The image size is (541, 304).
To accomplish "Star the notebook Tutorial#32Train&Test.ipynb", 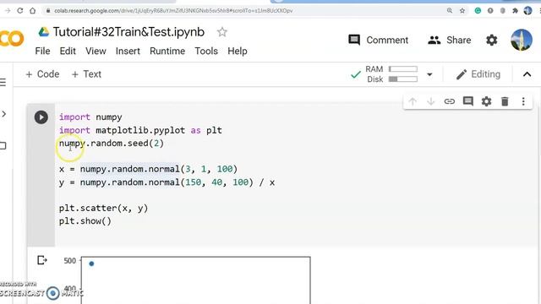I will pyautogui.click(x=222, y=32).
